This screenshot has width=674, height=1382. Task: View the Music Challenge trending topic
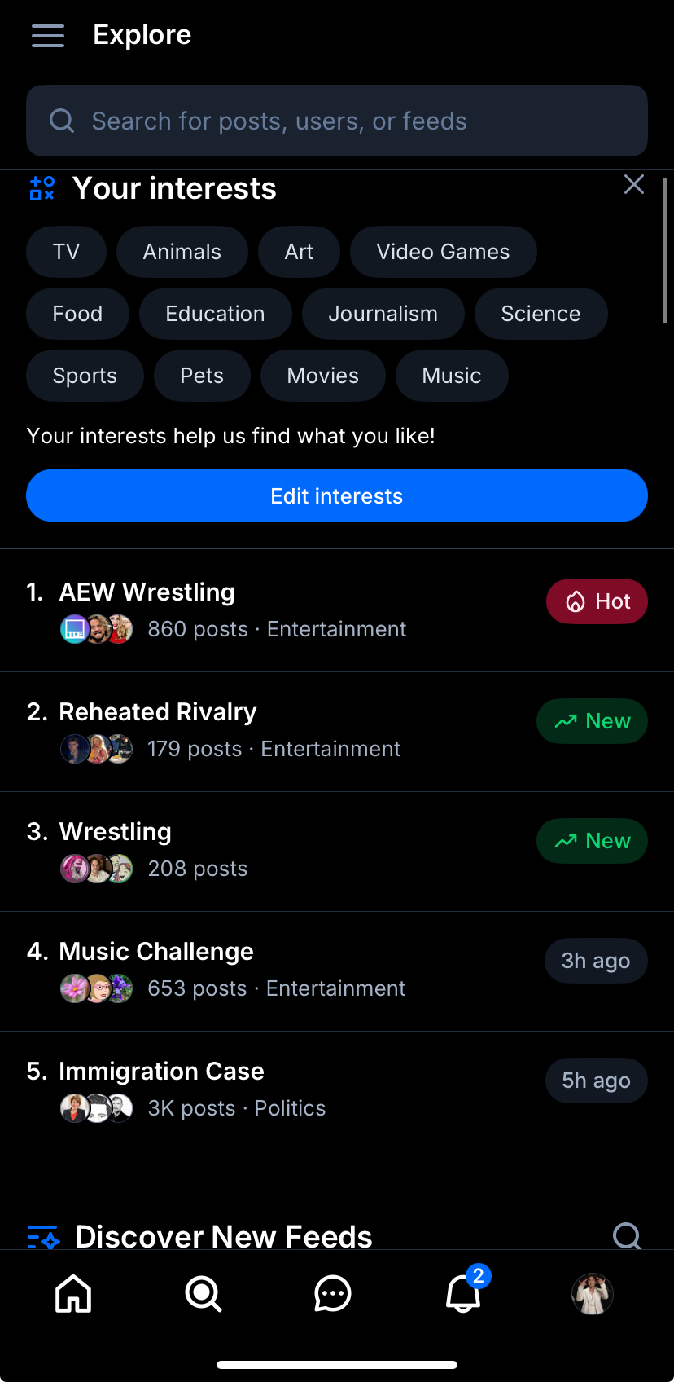tap(156, 952)
